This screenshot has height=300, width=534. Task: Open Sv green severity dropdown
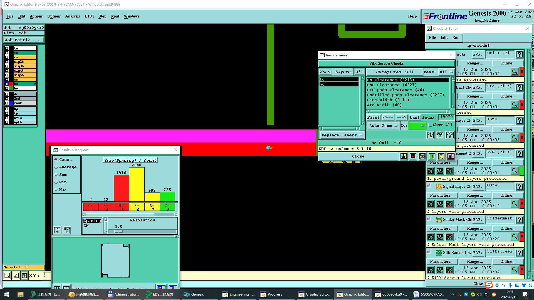417,126
